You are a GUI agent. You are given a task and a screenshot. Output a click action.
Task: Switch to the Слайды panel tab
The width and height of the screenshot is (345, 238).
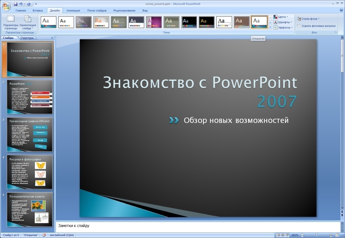pos(8,38)
